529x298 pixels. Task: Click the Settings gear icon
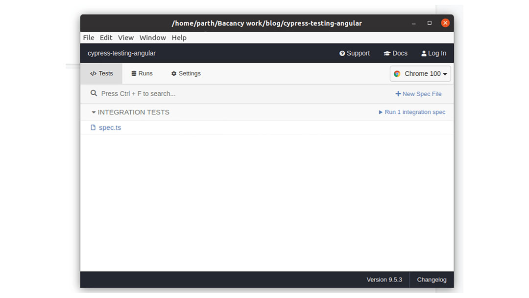174,74
